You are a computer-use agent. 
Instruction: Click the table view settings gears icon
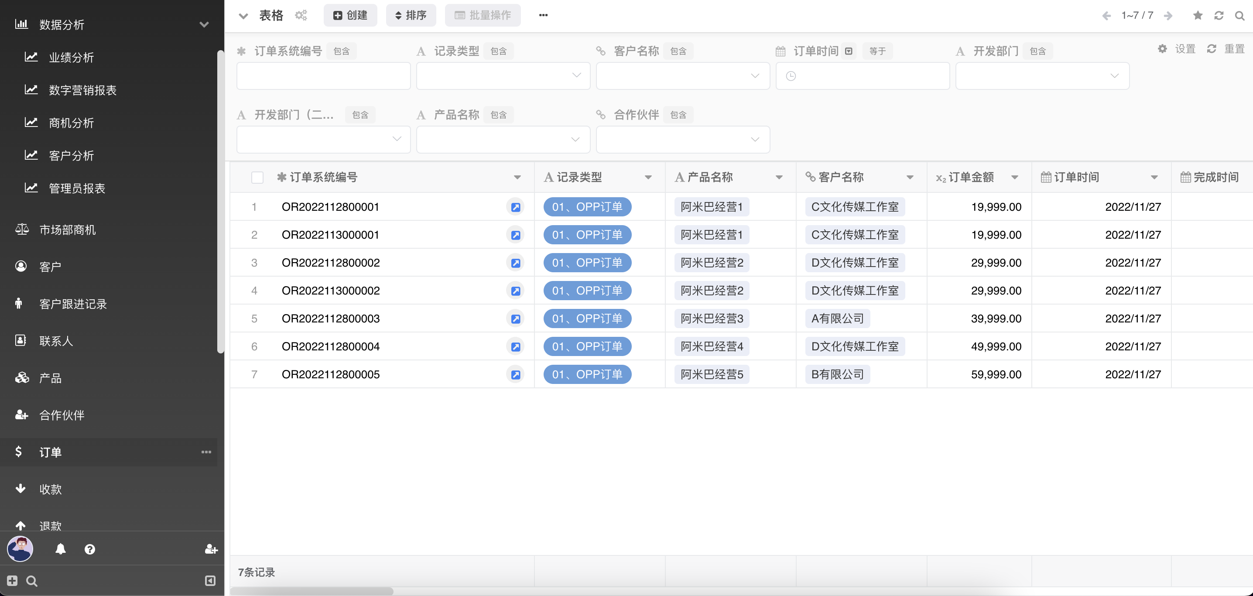[301, 15]
